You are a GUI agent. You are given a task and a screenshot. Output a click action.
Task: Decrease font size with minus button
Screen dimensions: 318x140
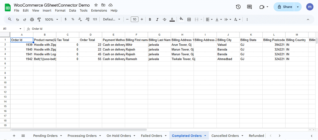tap(127, 19)
